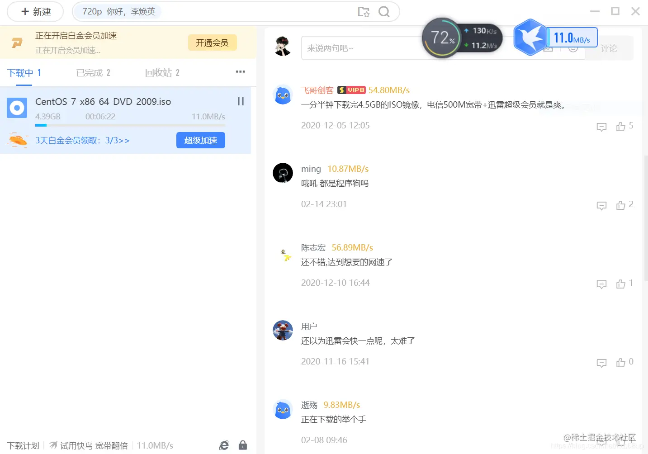Click 开通会员 membership button
The width and height of the screenshot is (648, 454).
(x=212, y=43)
